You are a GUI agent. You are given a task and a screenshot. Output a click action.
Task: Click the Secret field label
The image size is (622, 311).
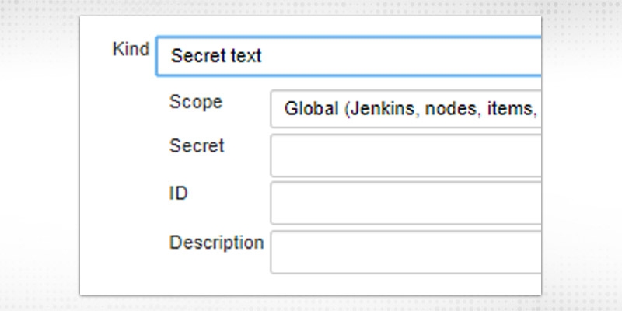click(x=197, y=145)
